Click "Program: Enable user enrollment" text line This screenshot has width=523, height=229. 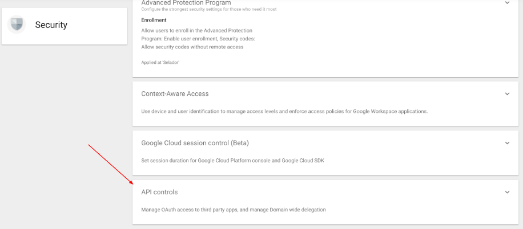click(198, 39)
